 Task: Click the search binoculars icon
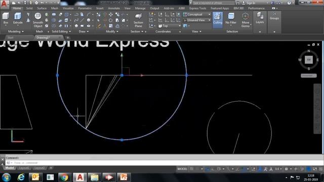pyautogui.click(x=238, y=3)
